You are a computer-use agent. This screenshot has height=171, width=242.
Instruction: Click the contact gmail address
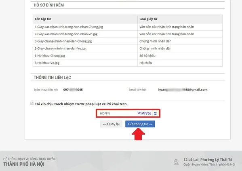click(183, 90)
